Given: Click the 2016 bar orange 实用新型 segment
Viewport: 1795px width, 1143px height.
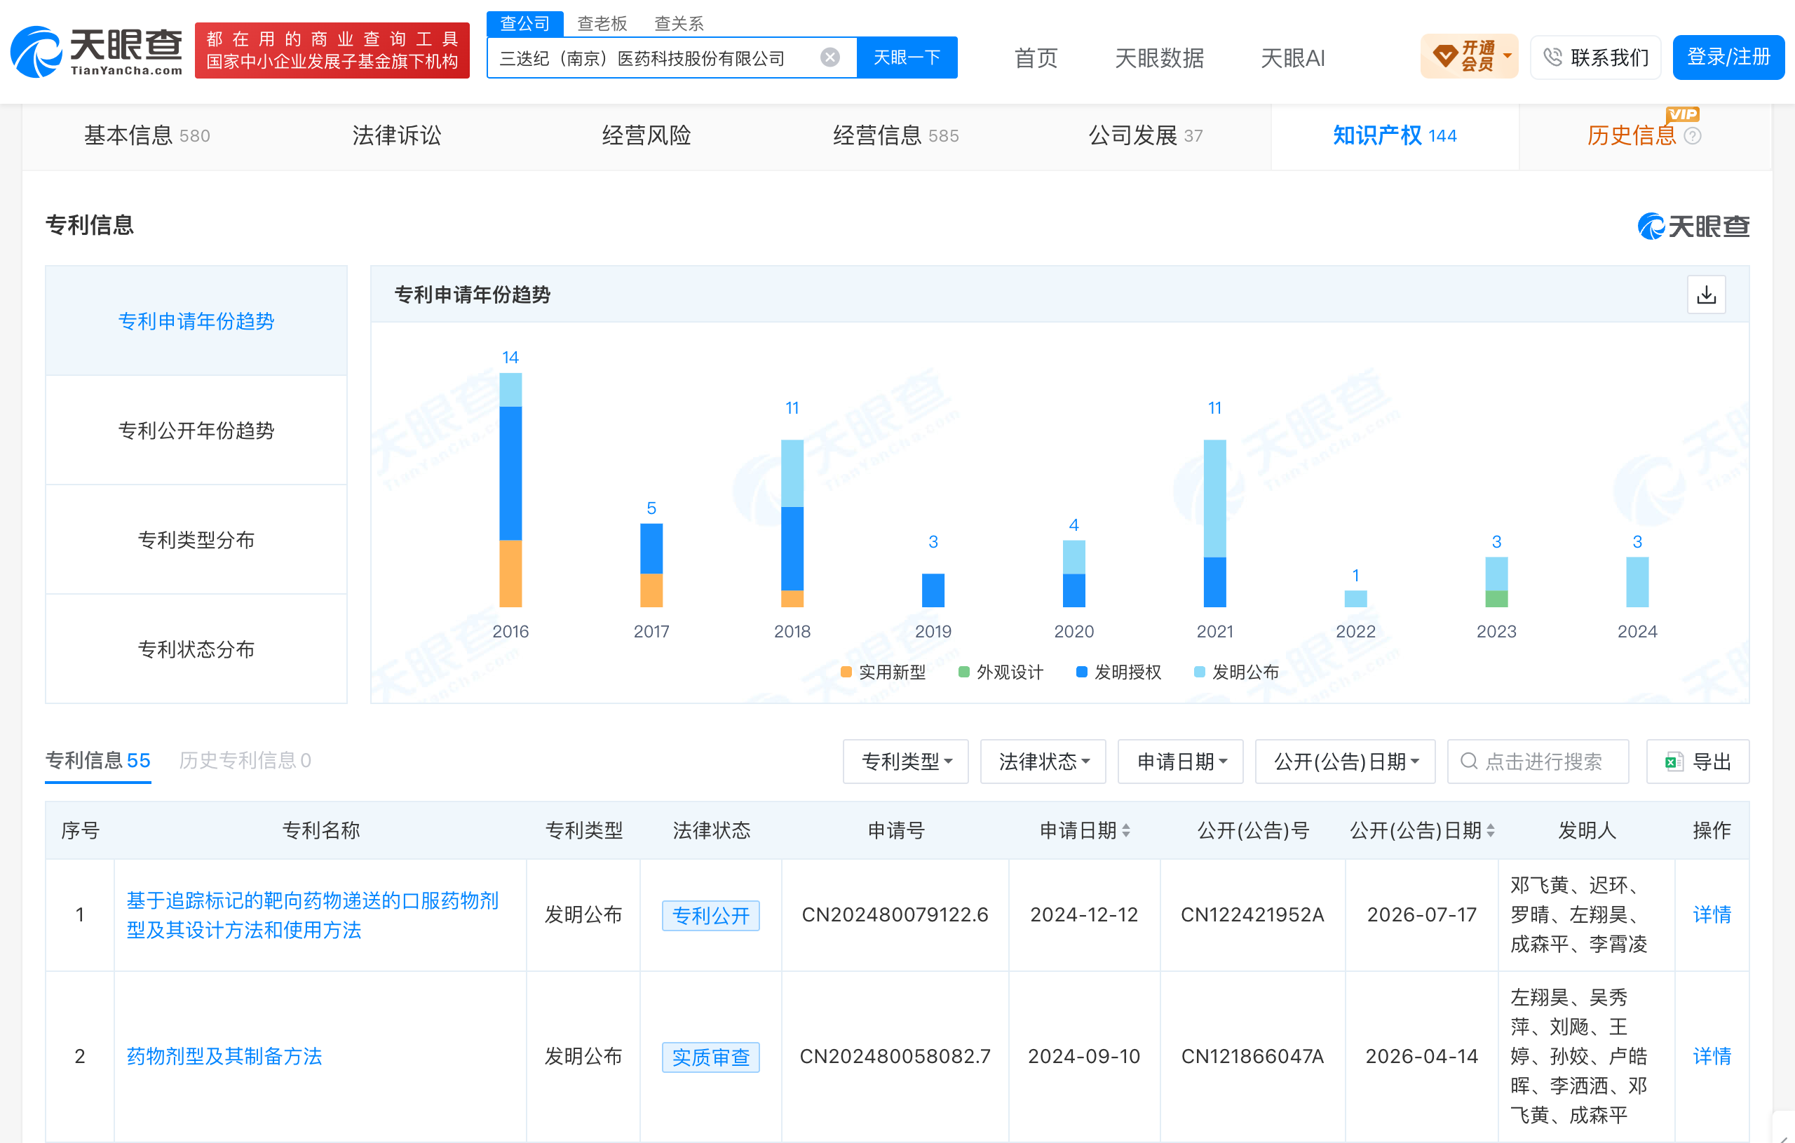Looking at the screenshot, I should 510,574.
